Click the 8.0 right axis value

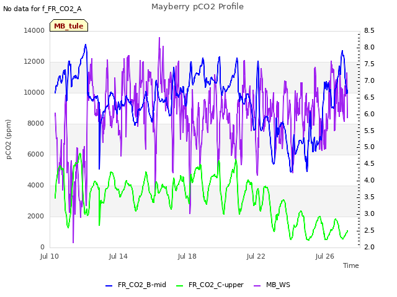369,47
